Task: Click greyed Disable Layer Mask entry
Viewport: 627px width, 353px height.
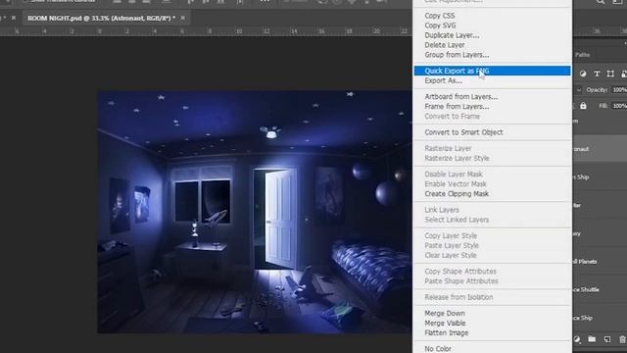Action: click(x=454, y=175)
